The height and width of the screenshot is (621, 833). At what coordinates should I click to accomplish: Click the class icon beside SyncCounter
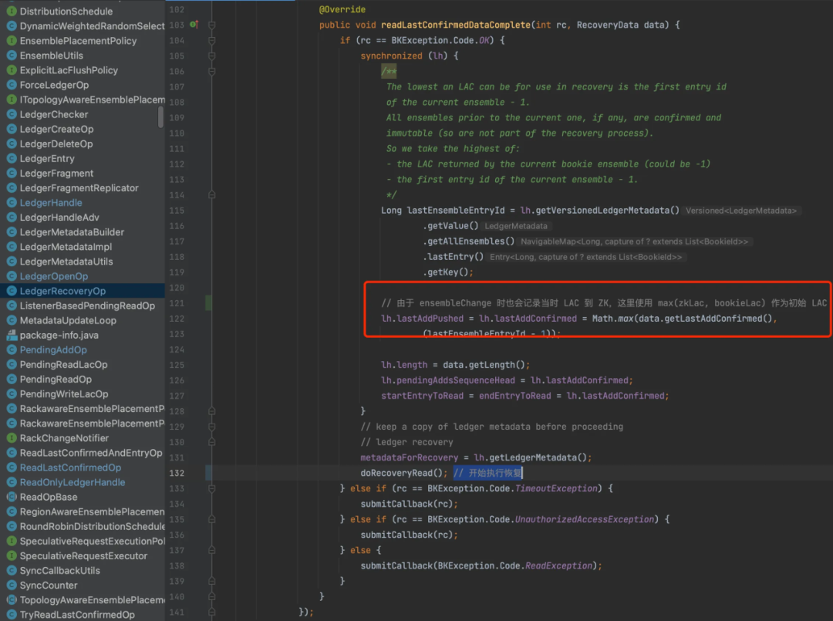click(x=11, y=586)
